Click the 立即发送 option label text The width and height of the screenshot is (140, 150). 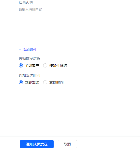32,82
